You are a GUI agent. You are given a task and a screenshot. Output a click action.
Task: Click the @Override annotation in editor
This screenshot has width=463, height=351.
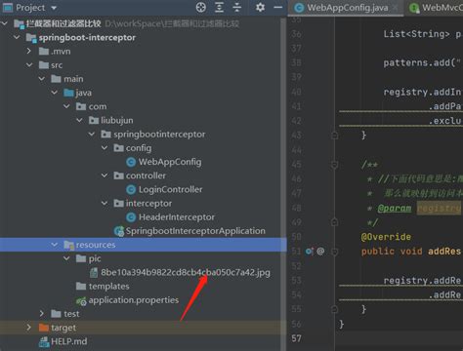tap(386, 237)
